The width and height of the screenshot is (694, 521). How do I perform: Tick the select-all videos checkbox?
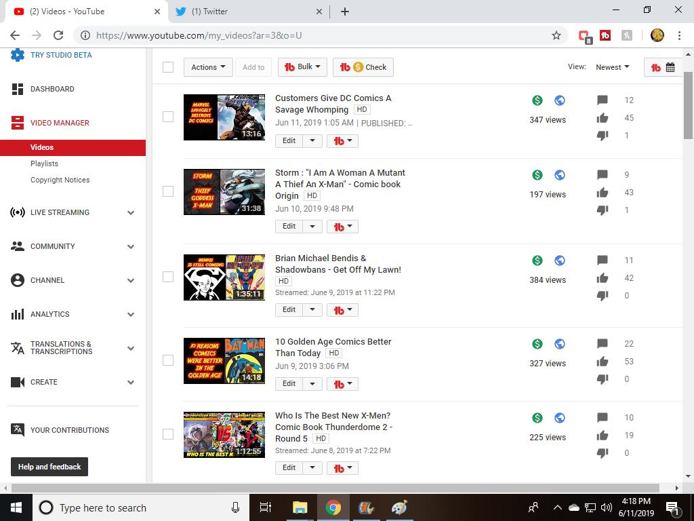pyautogui.click(x=168, y=67)
